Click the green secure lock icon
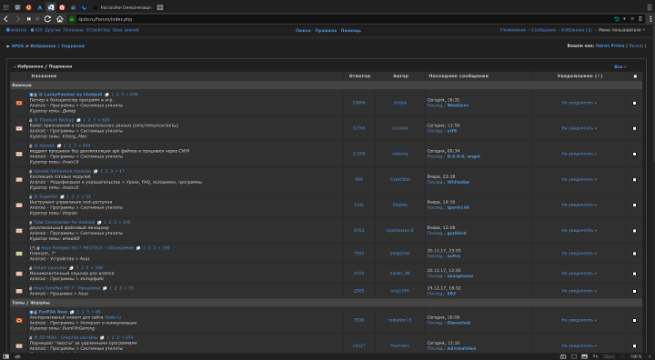Image resolution: width=655 pixels, height=360 pixels. click(x=72, y=19)
